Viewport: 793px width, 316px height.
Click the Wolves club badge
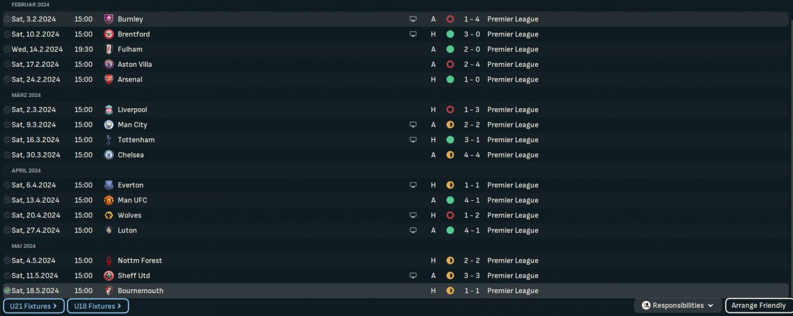click(x=109, y=216)
